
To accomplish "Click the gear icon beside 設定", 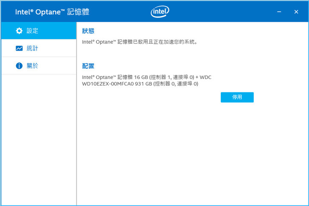I will click(x=19, y=31).
